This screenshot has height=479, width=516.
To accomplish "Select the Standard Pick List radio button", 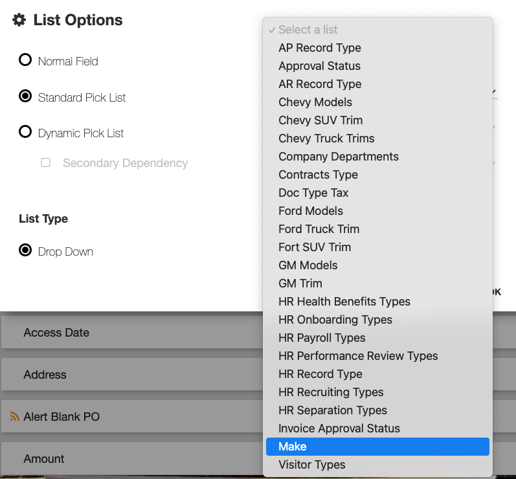I will (x=25, y=96).
